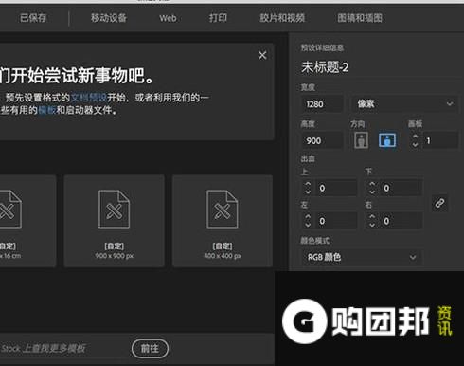464x366 pixels.
Task: Increase the left (左) bleed value
Action: click(308, 217)
